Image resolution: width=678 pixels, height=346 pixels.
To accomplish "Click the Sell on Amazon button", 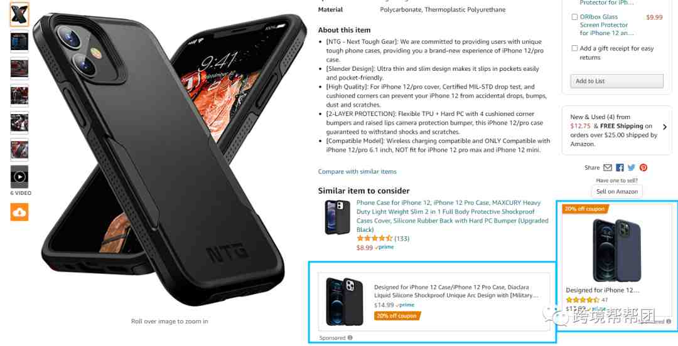I will click(617, 191).
